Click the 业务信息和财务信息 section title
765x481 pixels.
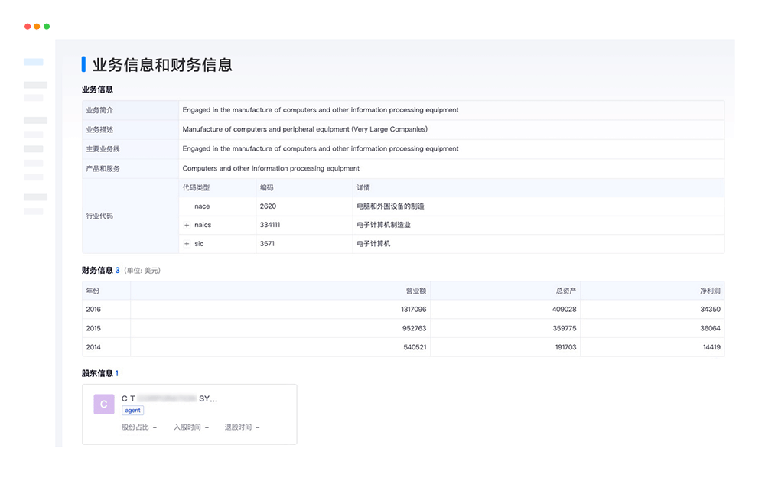coord(161,64)
